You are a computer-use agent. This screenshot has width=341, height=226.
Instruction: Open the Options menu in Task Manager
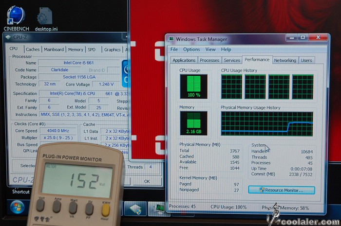(191, 49)
